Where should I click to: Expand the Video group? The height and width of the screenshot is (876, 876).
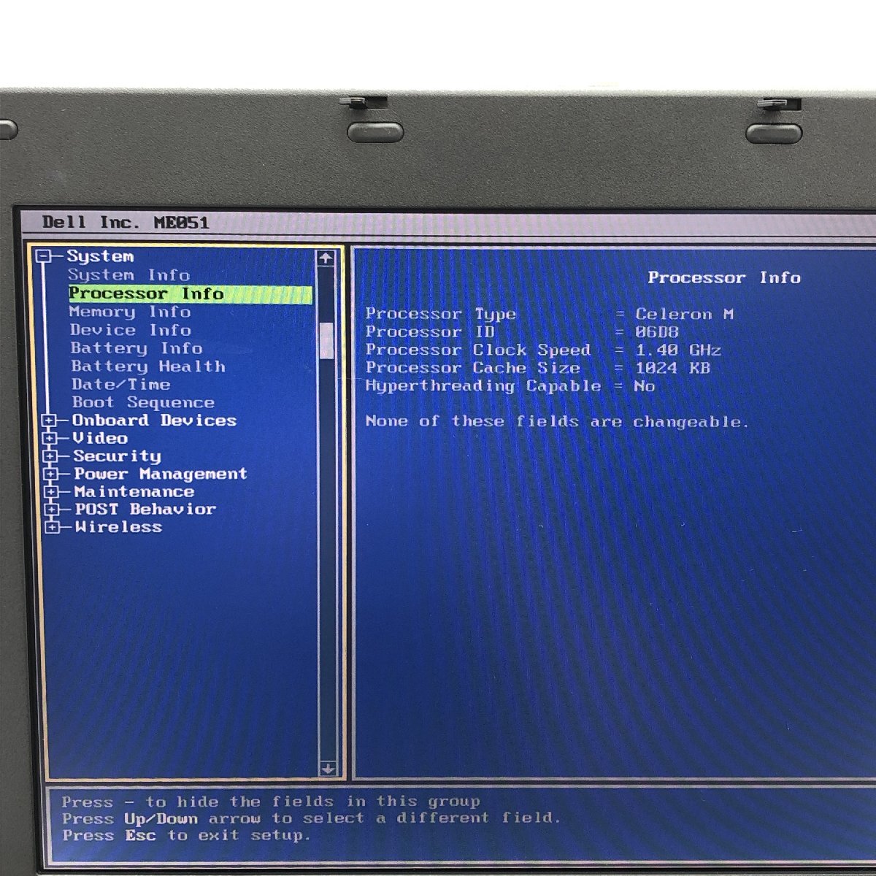point(50,438)
